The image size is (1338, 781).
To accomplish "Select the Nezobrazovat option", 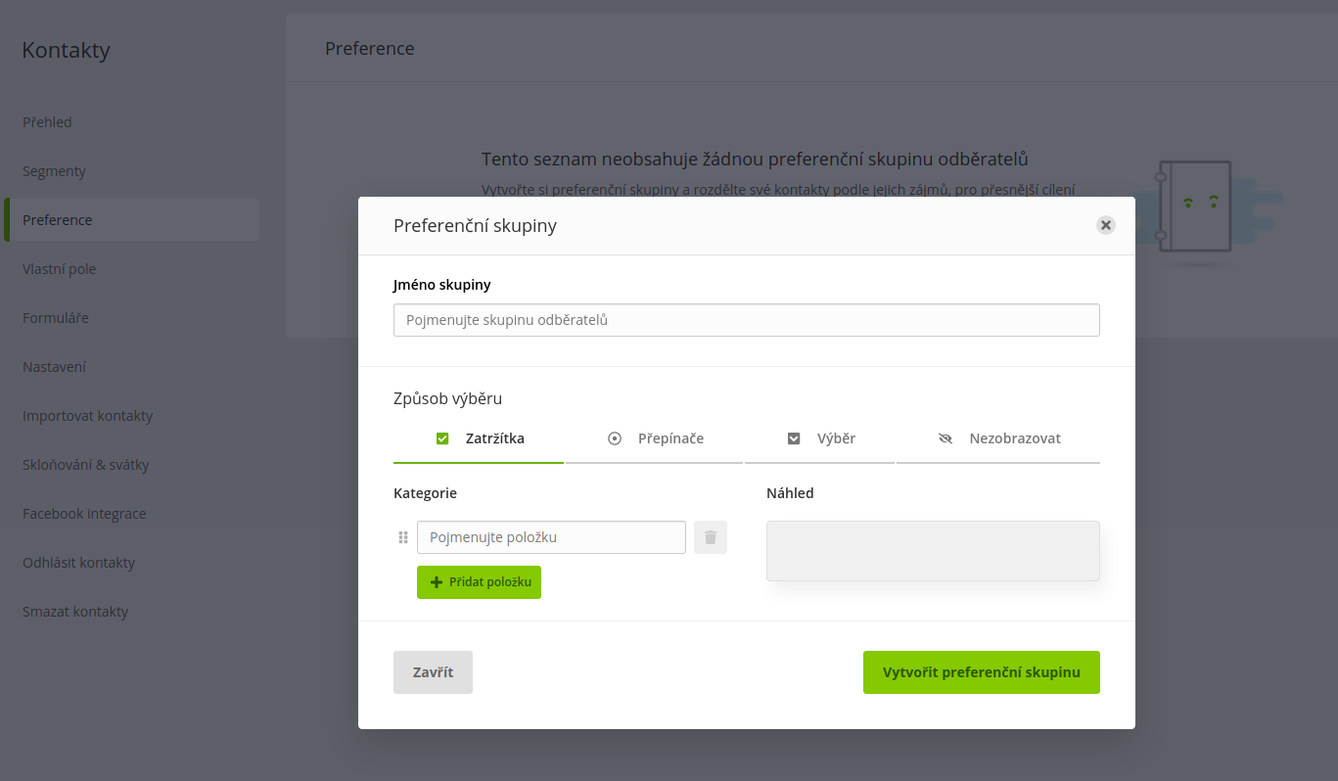I will [x=998, y=439].
